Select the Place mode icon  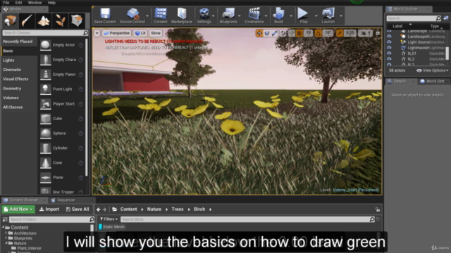10,20
